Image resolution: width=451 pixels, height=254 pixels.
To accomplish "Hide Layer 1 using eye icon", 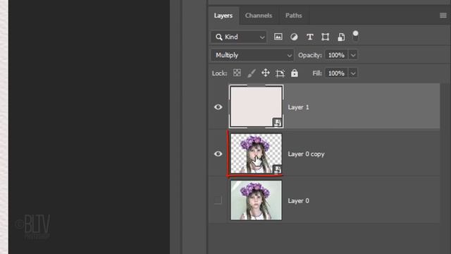I will coord(218,107).
